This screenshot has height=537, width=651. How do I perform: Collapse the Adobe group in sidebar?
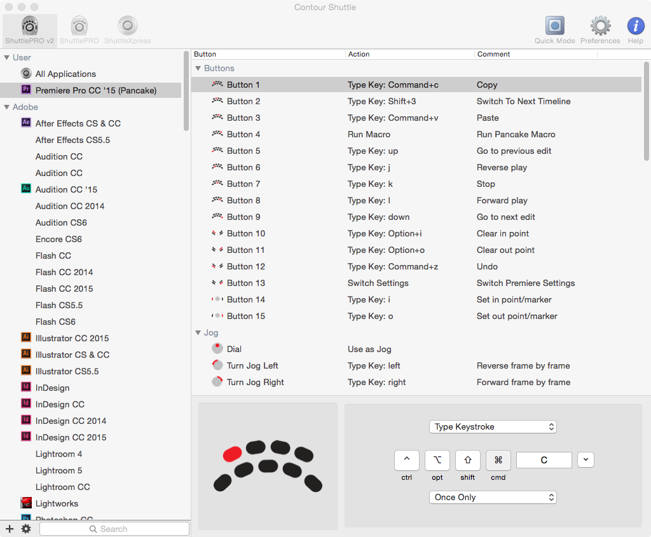tap(7, 107)
